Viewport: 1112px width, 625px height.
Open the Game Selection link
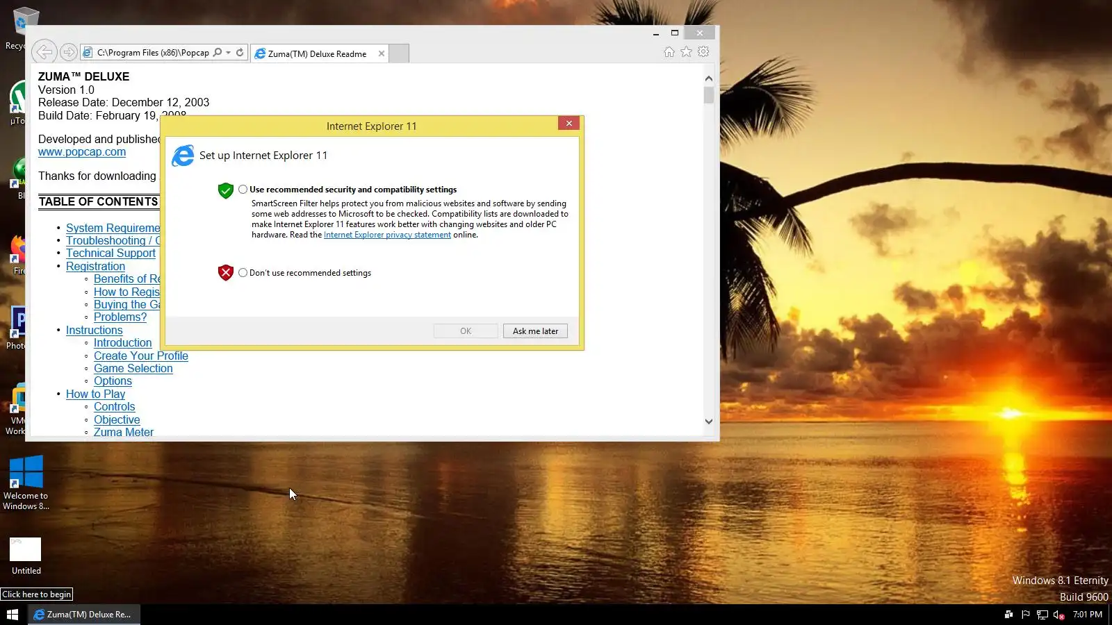click(133, 369)
